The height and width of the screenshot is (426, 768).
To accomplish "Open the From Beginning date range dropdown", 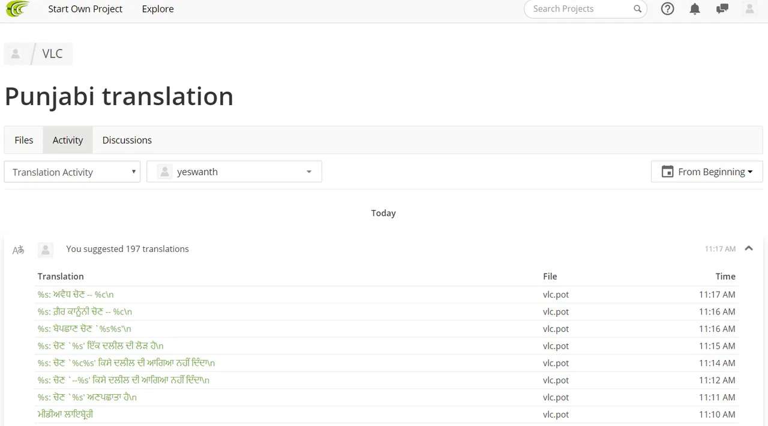I will click(x=707, y=172).
